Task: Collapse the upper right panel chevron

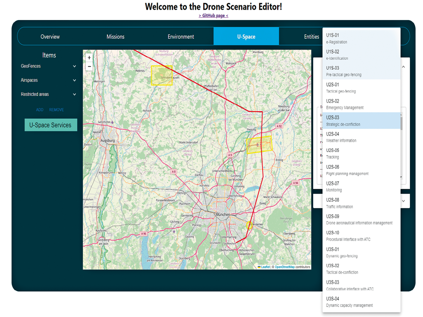Action: click(404, 67)
